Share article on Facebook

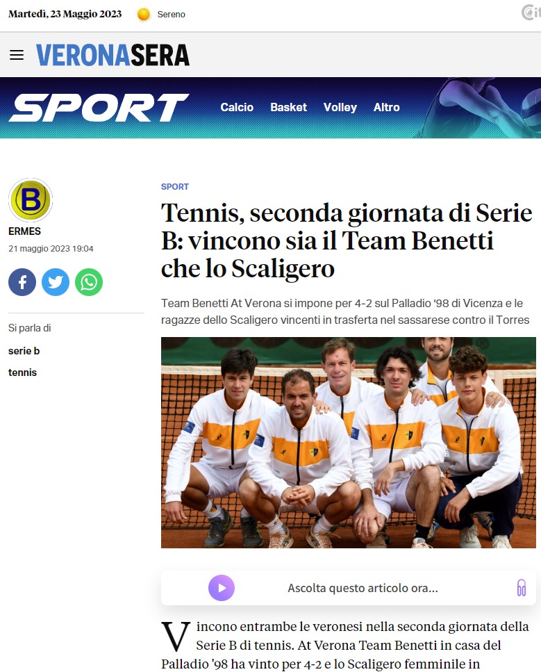tap(22, 282)
